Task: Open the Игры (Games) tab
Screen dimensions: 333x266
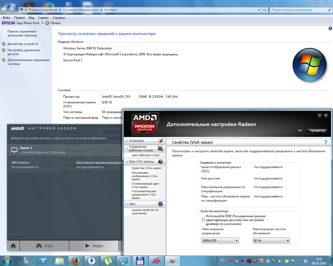Action: [44, 246]
